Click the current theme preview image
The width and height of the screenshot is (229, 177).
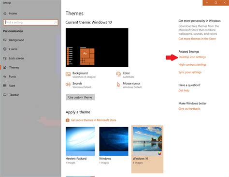[97, 47]
